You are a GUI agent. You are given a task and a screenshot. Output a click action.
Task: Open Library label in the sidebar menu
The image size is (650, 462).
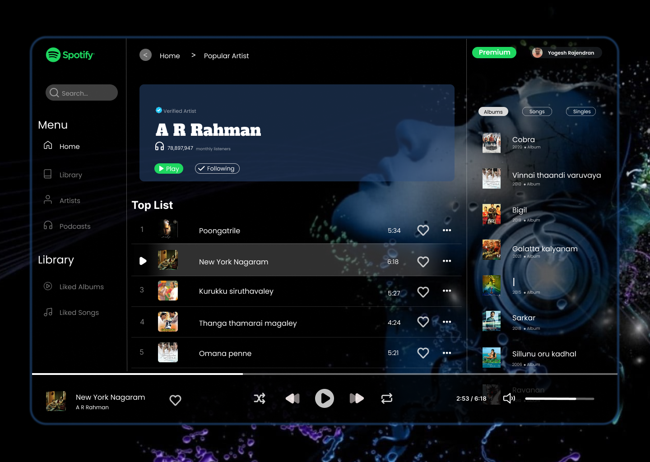point(71,175)
